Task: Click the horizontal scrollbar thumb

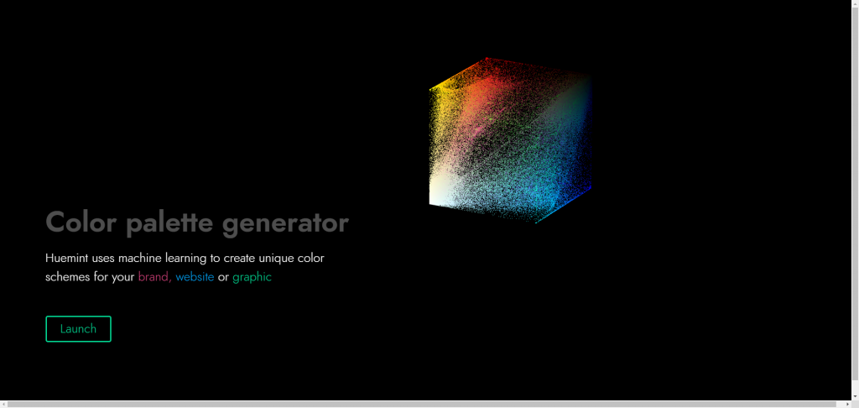Action: (422, 404)
